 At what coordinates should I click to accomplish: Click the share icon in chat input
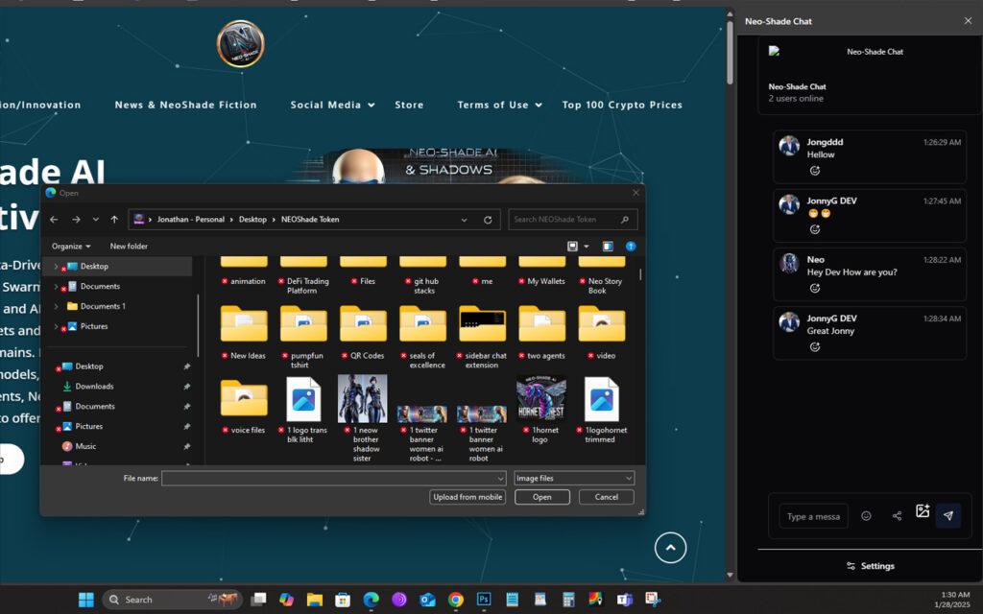(898, 515)
